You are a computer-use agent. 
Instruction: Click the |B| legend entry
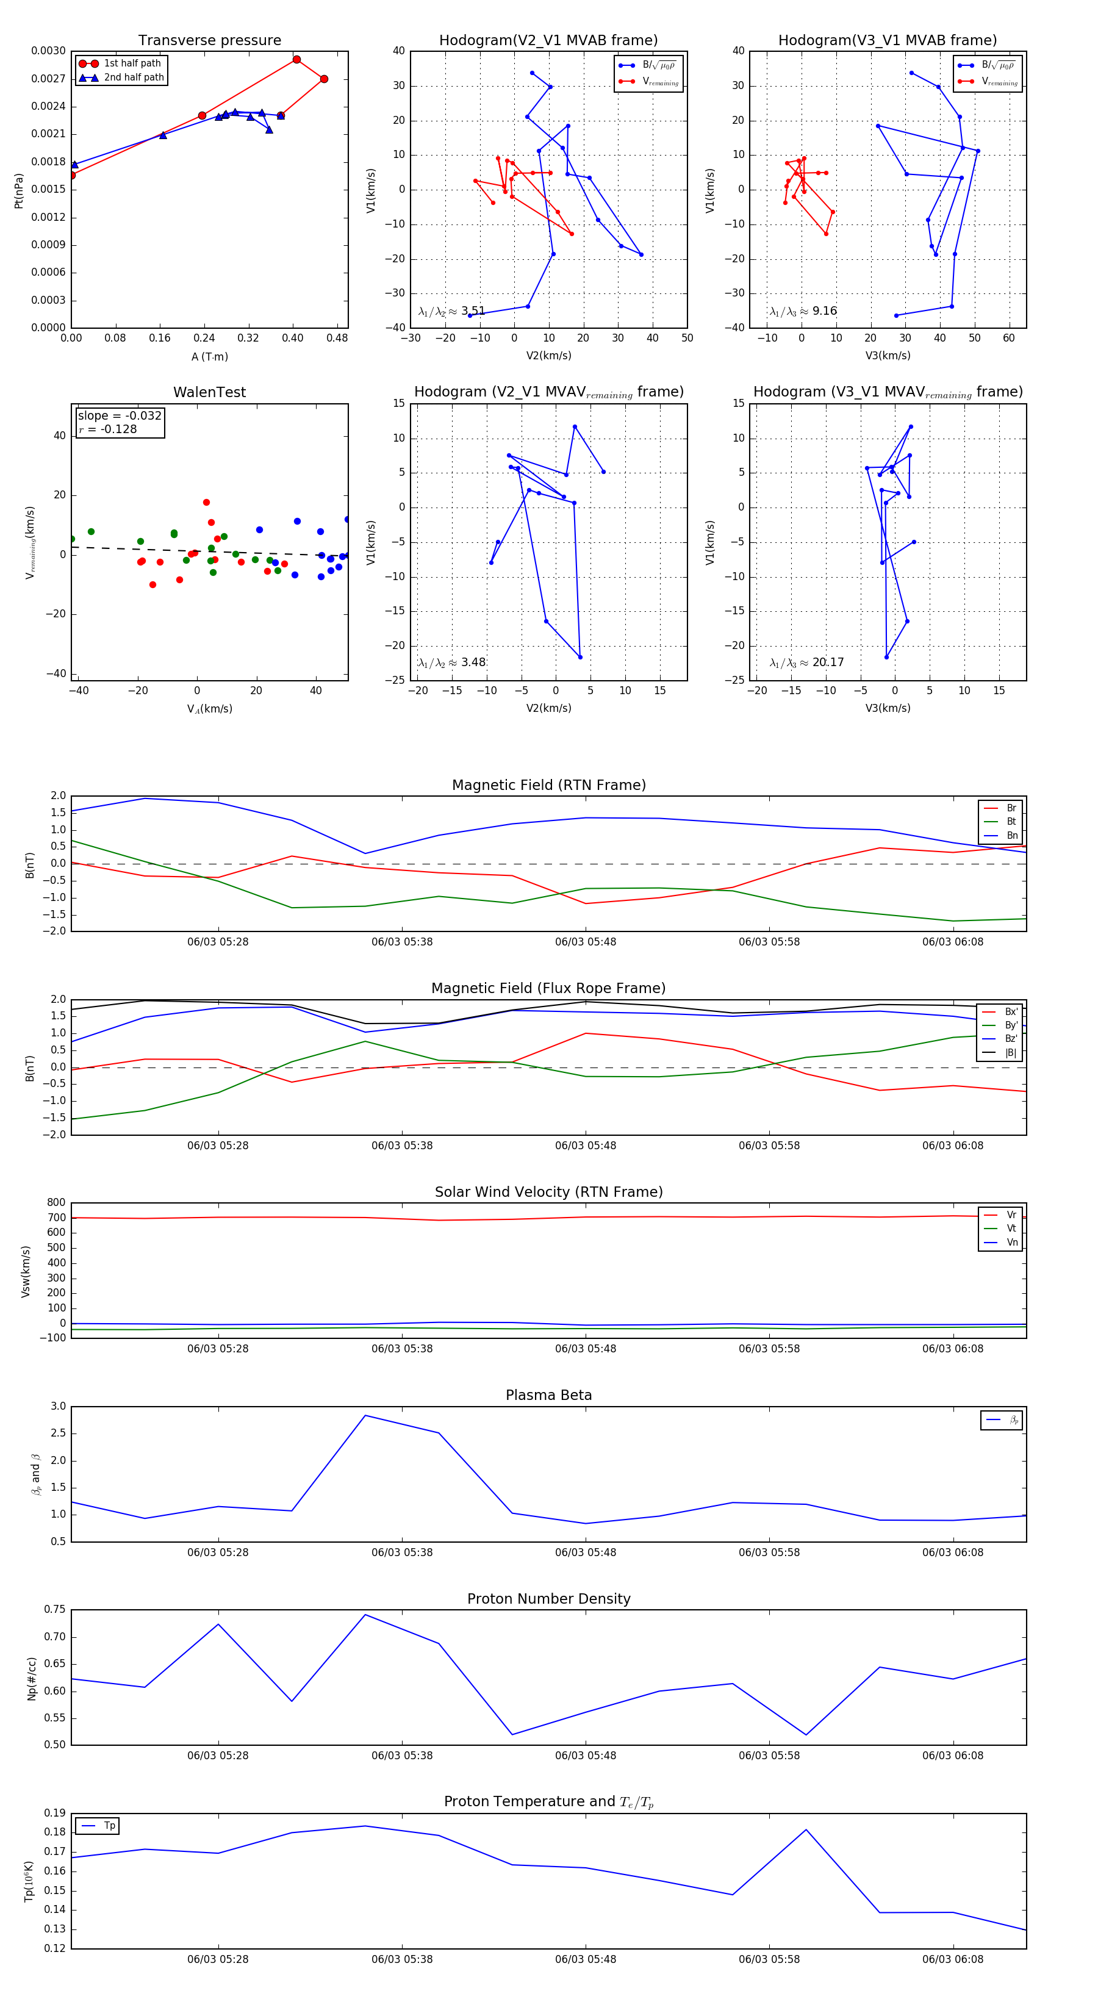[x=1000, y=1053]
